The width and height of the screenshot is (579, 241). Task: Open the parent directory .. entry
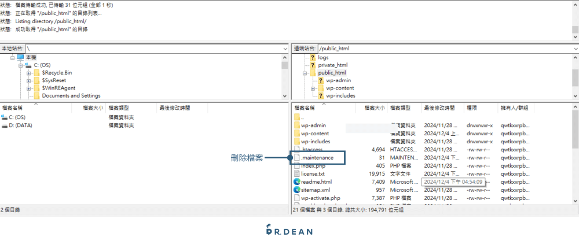[302, 117]
